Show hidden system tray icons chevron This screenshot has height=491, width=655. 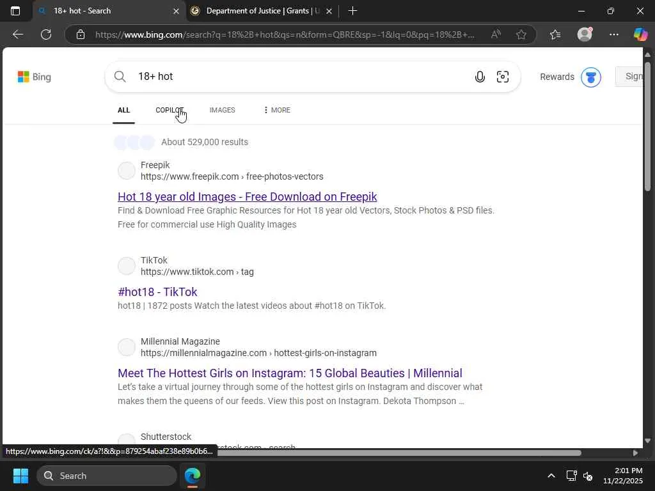point(551,476)
